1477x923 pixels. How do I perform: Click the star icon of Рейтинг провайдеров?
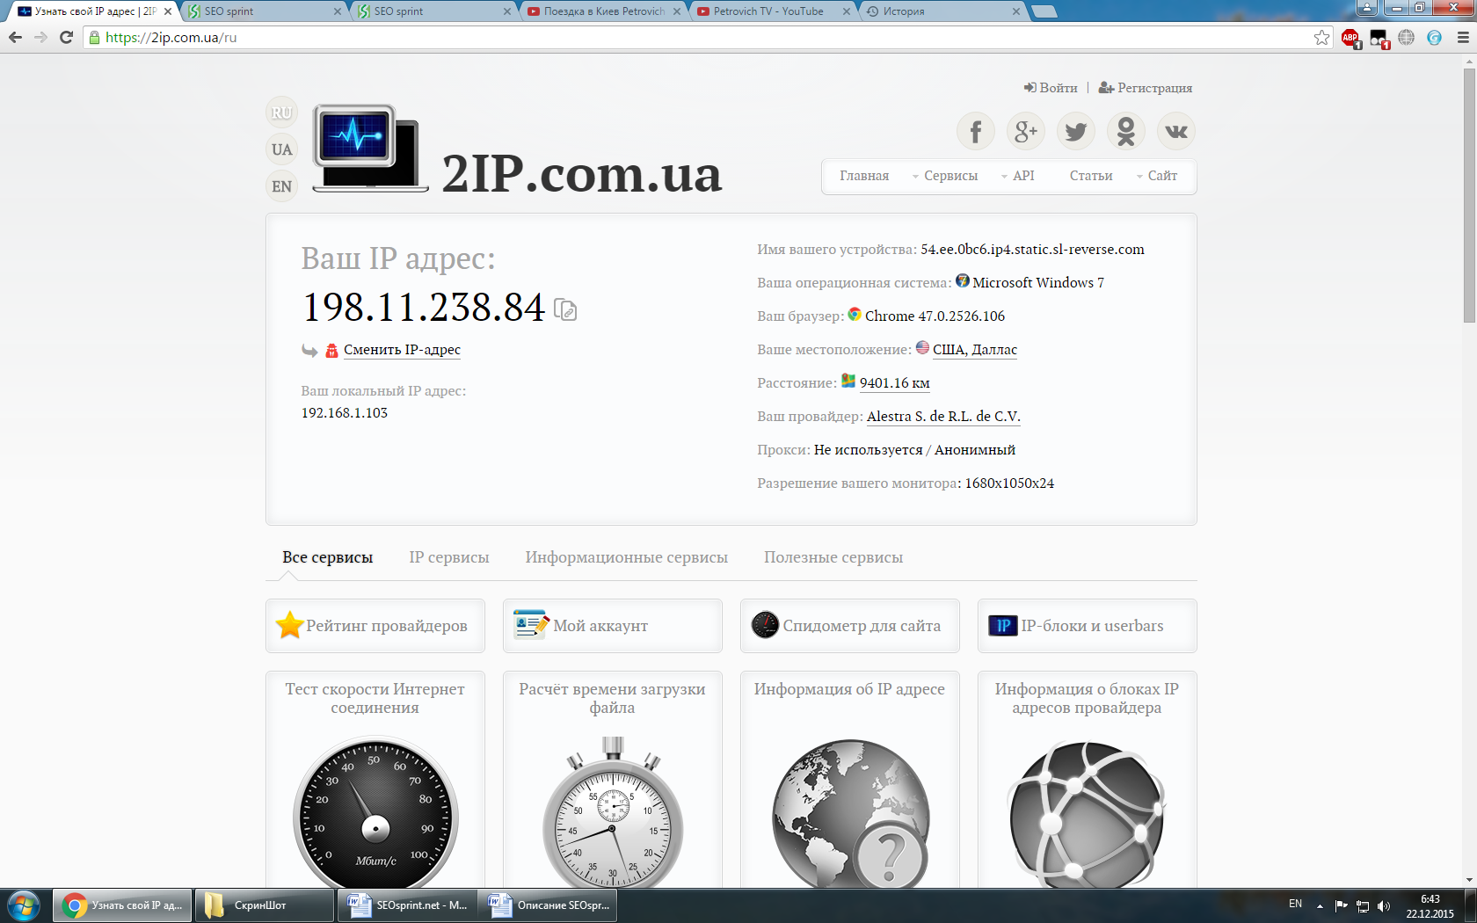[x=289, y=625]
